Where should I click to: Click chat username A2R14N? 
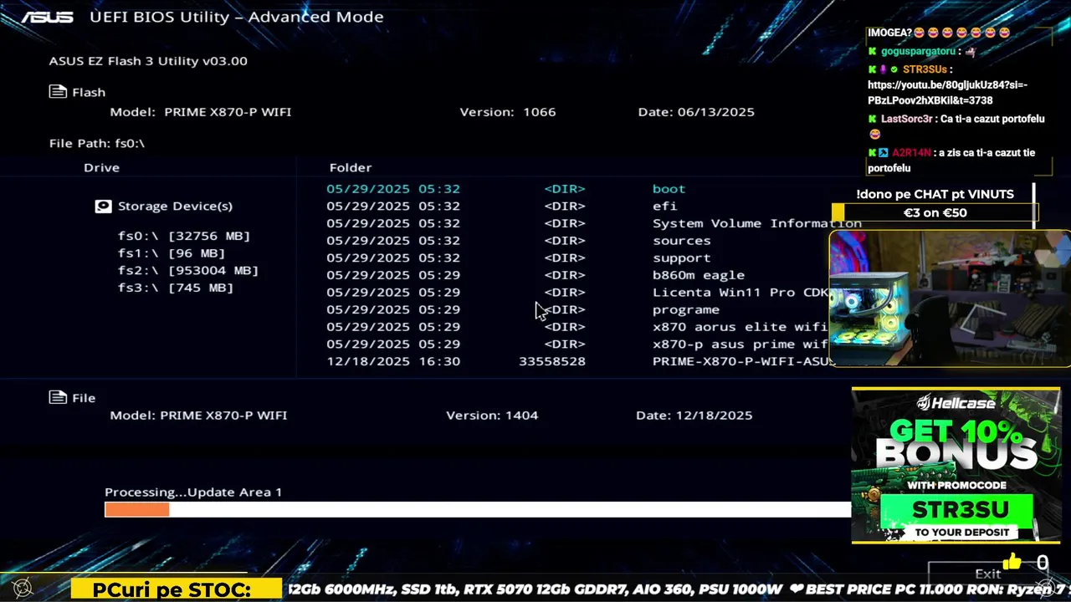pos(911,153)
